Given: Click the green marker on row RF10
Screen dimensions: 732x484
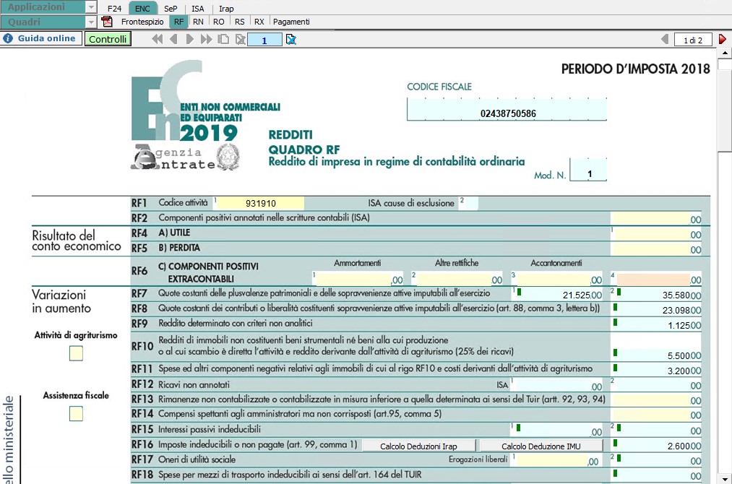Looking at the screenshot, I should (x=615, y=353).
